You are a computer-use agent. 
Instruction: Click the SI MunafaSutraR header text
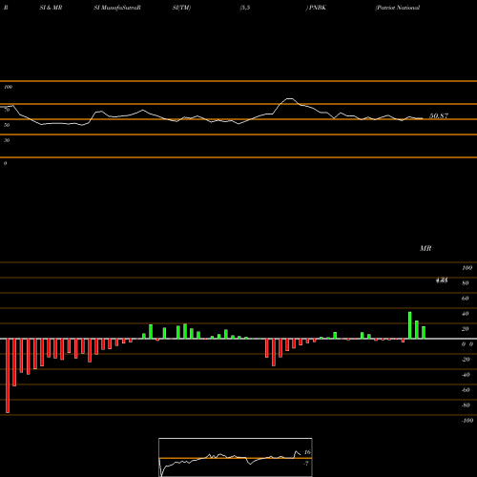(117, 8)
